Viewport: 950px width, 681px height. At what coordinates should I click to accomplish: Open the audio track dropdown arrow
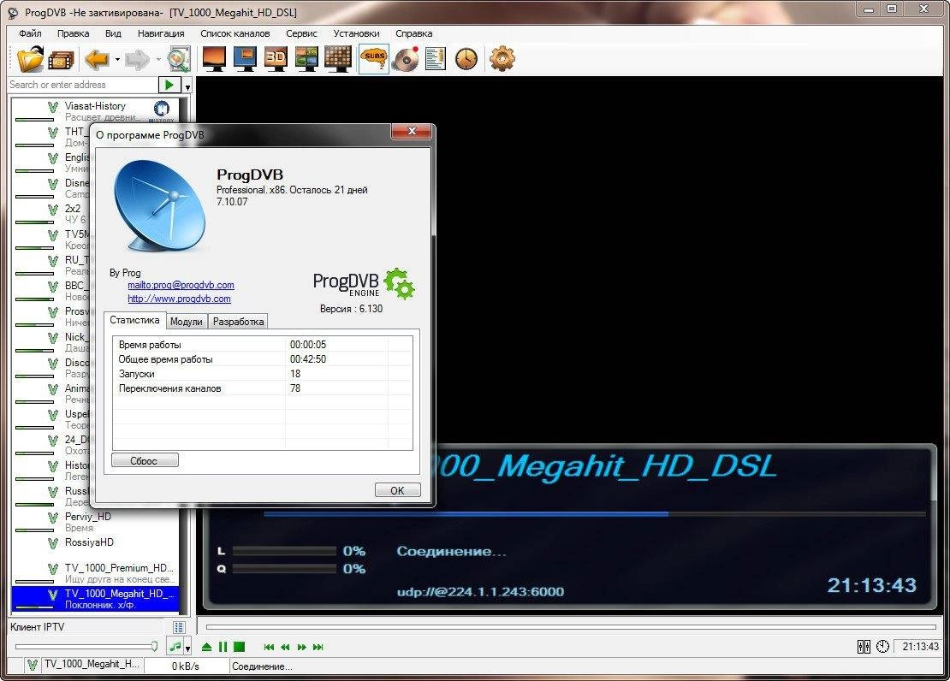[x=187, y=648]
